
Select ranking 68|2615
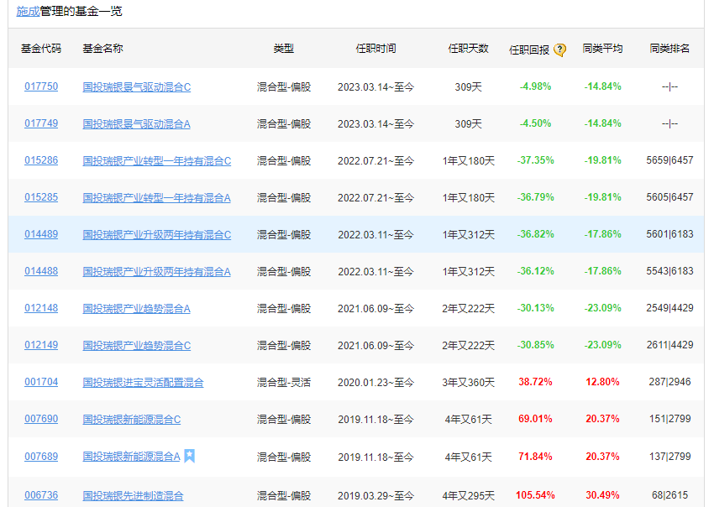click(x=669, y=495)
